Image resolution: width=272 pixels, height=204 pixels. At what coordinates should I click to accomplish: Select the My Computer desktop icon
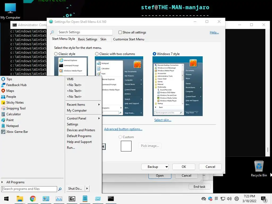10,11
